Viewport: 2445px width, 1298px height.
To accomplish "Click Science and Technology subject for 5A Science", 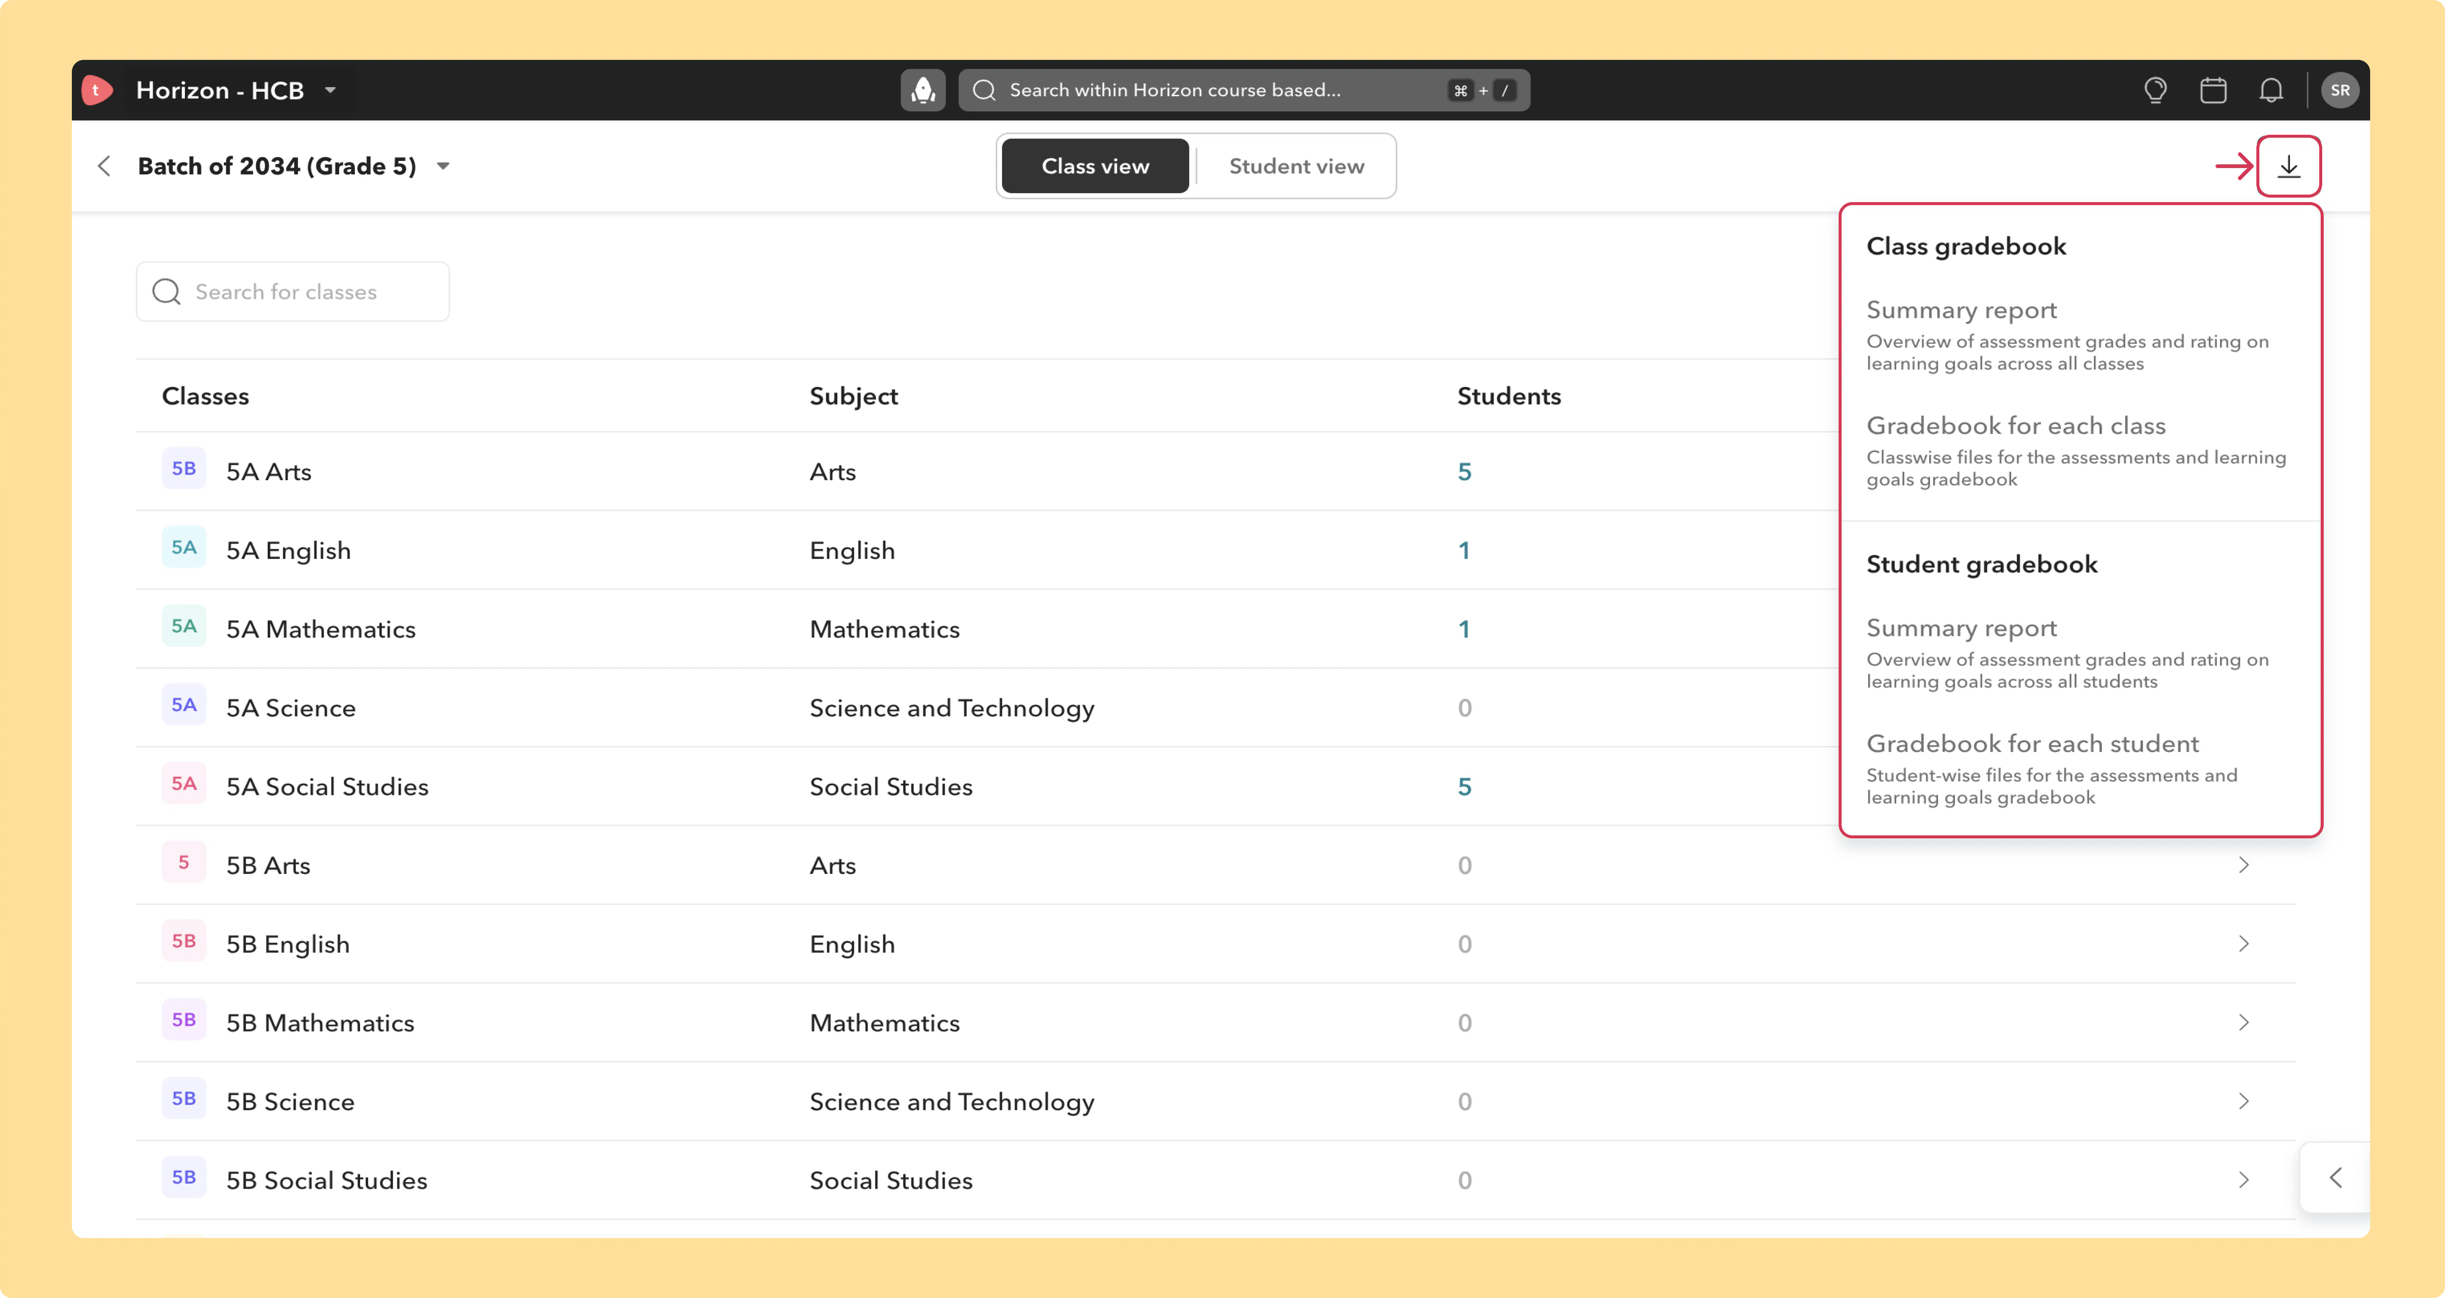I will click(952, 709).
